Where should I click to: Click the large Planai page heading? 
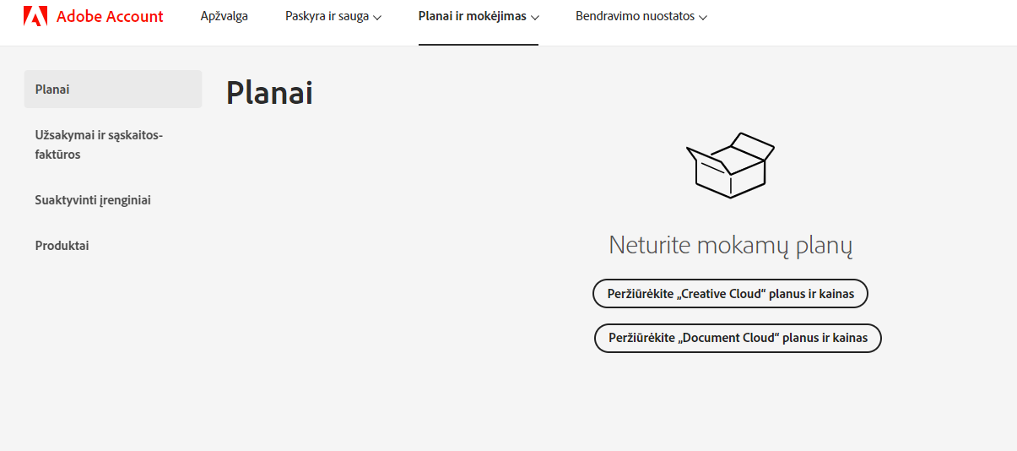(269, 93)
